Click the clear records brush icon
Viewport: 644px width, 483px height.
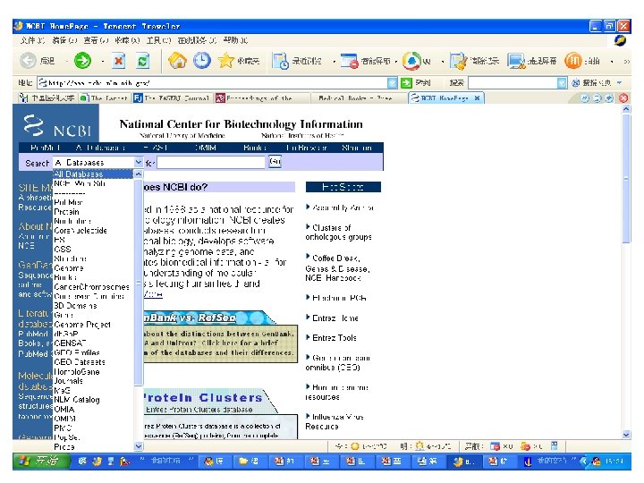click(x=458, y=61)
